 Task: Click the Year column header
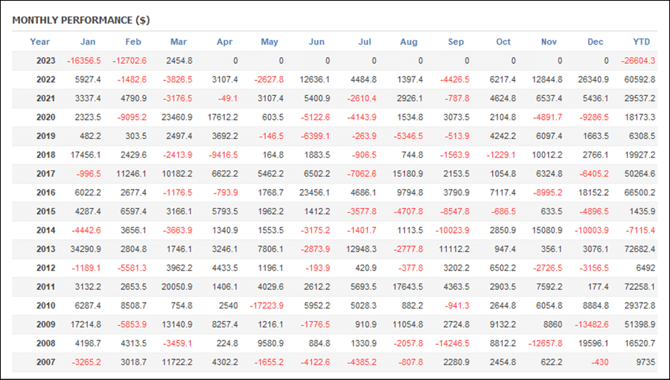(x=39, y=42)
